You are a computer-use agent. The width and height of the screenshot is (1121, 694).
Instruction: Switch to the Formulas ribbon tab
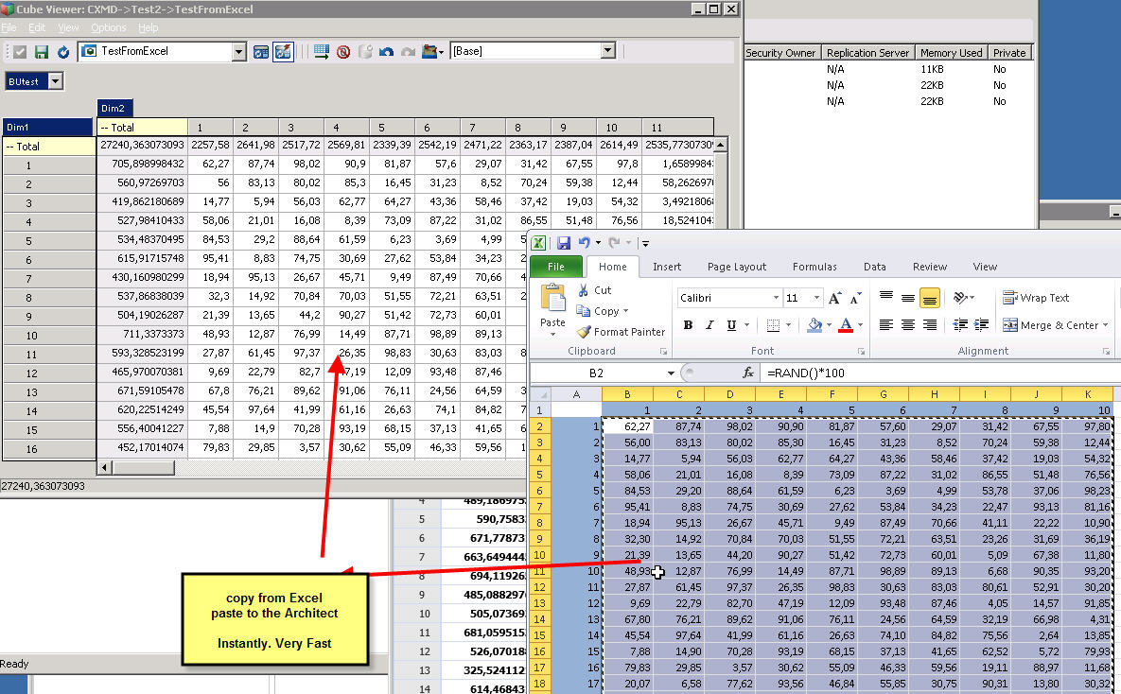pyautogui.click(x=814, y=267)
